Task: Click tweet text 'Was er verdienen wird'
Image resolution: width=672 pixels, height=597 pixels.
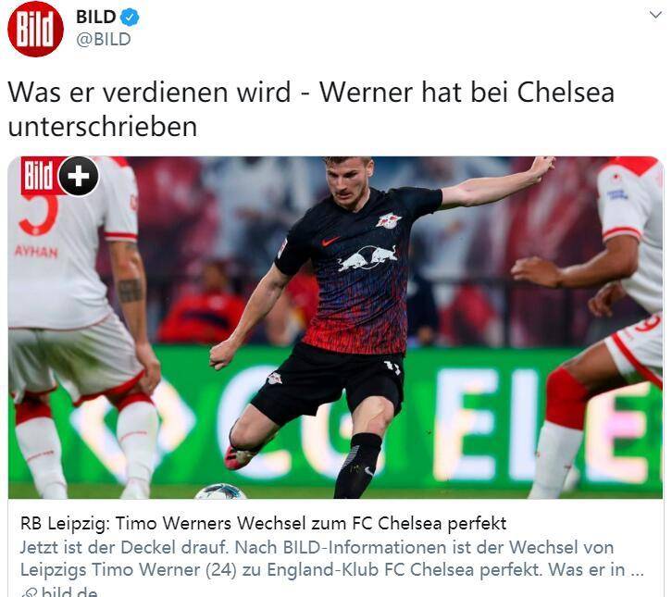Action: point(149,93)
